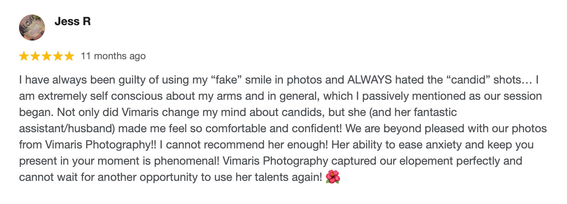Image resolution: width=567 pixels, height=204 pixels.
Task: Click the fourth yellow rating star
Action: tap(58, 56)
